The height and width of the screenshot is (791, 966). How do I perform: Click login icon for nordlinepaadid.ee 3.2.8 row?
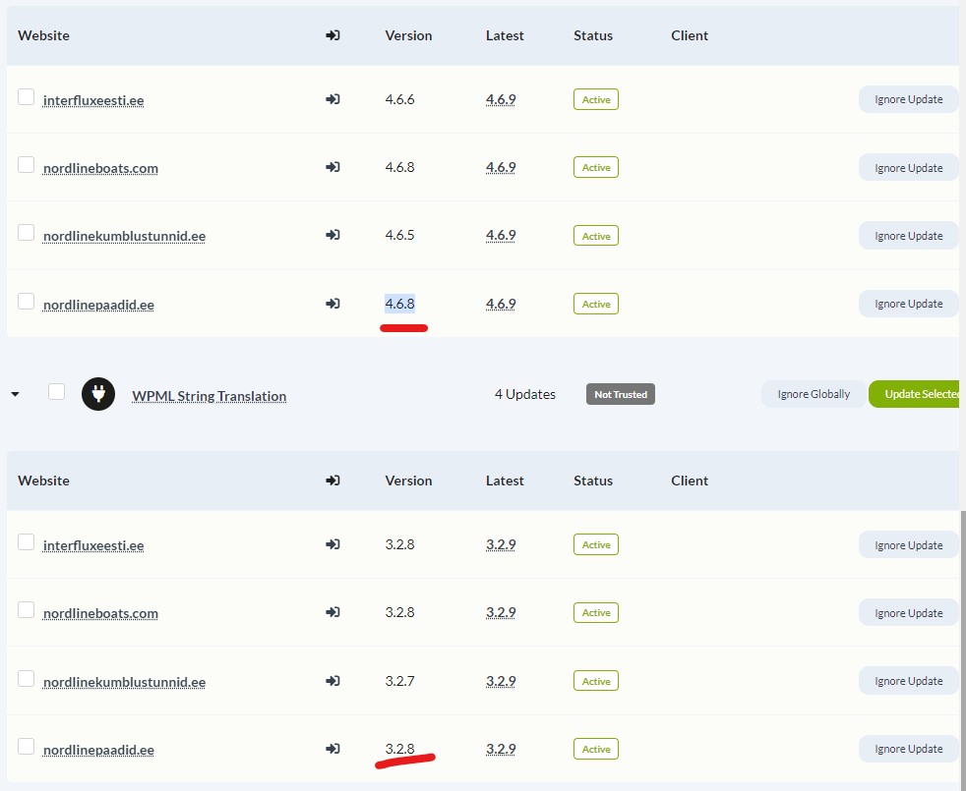coord(332,749)
